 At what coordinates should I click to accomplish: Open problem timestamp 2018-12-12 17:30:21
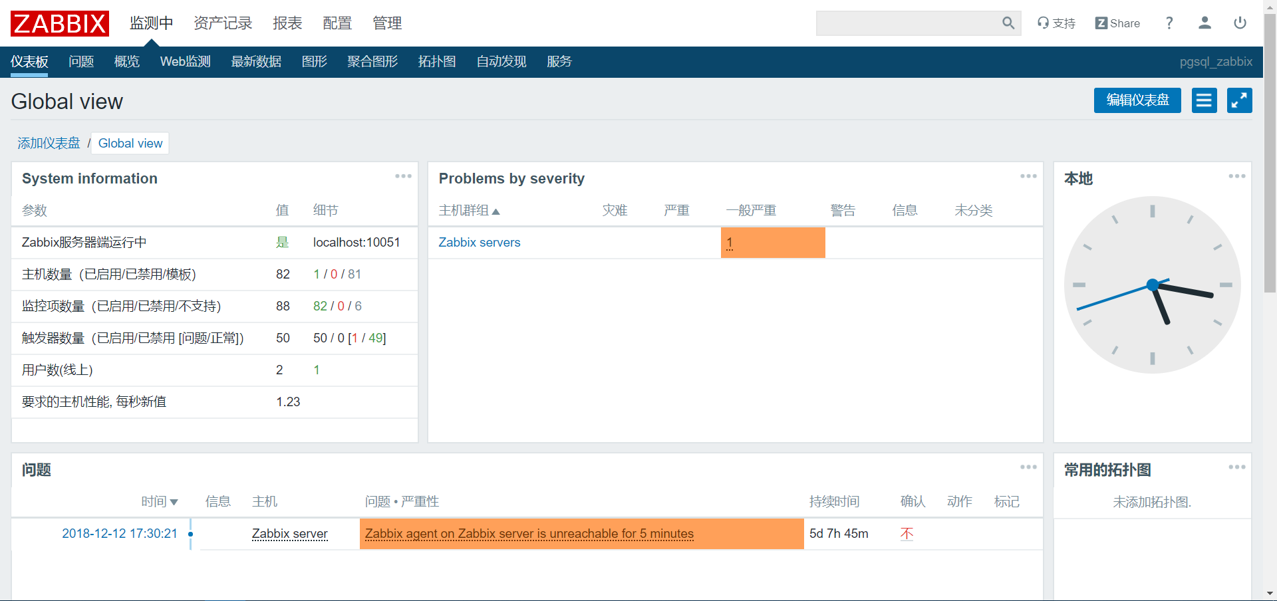[120, 534]
